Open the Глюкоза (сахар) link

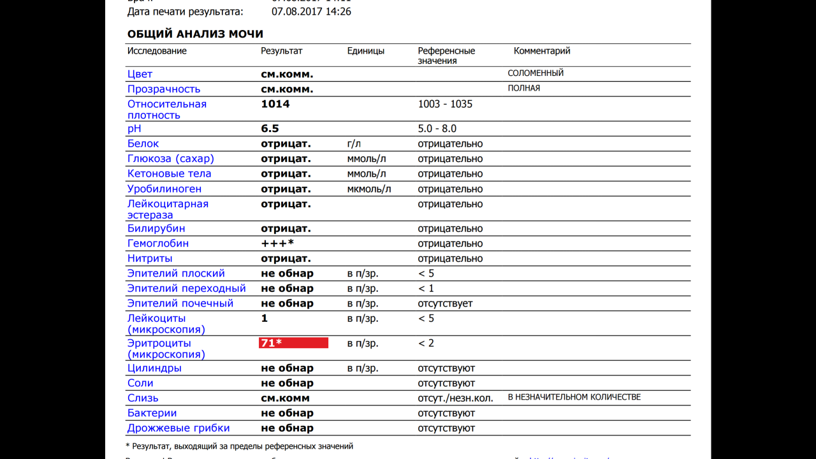pyautogui.click(x=171, y=159)
